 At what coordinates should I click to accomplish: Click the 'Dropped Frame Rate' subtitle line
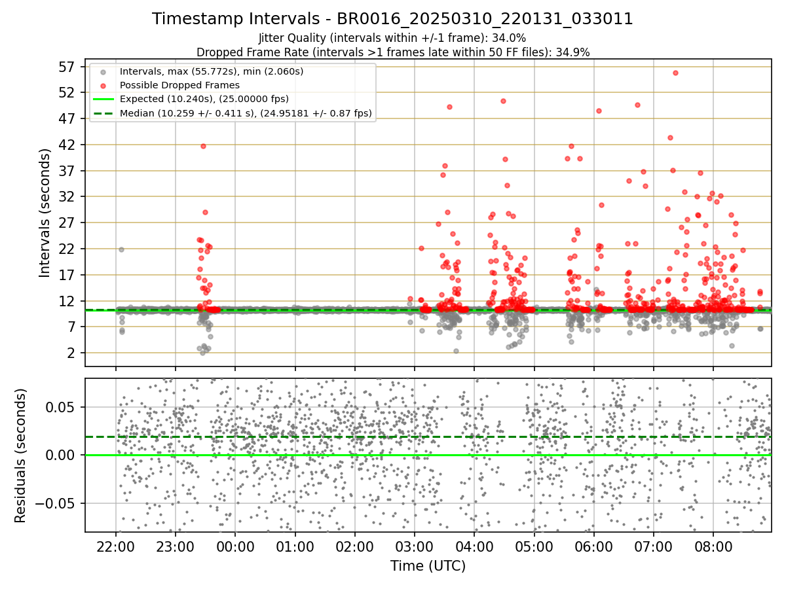pos(393,52)
